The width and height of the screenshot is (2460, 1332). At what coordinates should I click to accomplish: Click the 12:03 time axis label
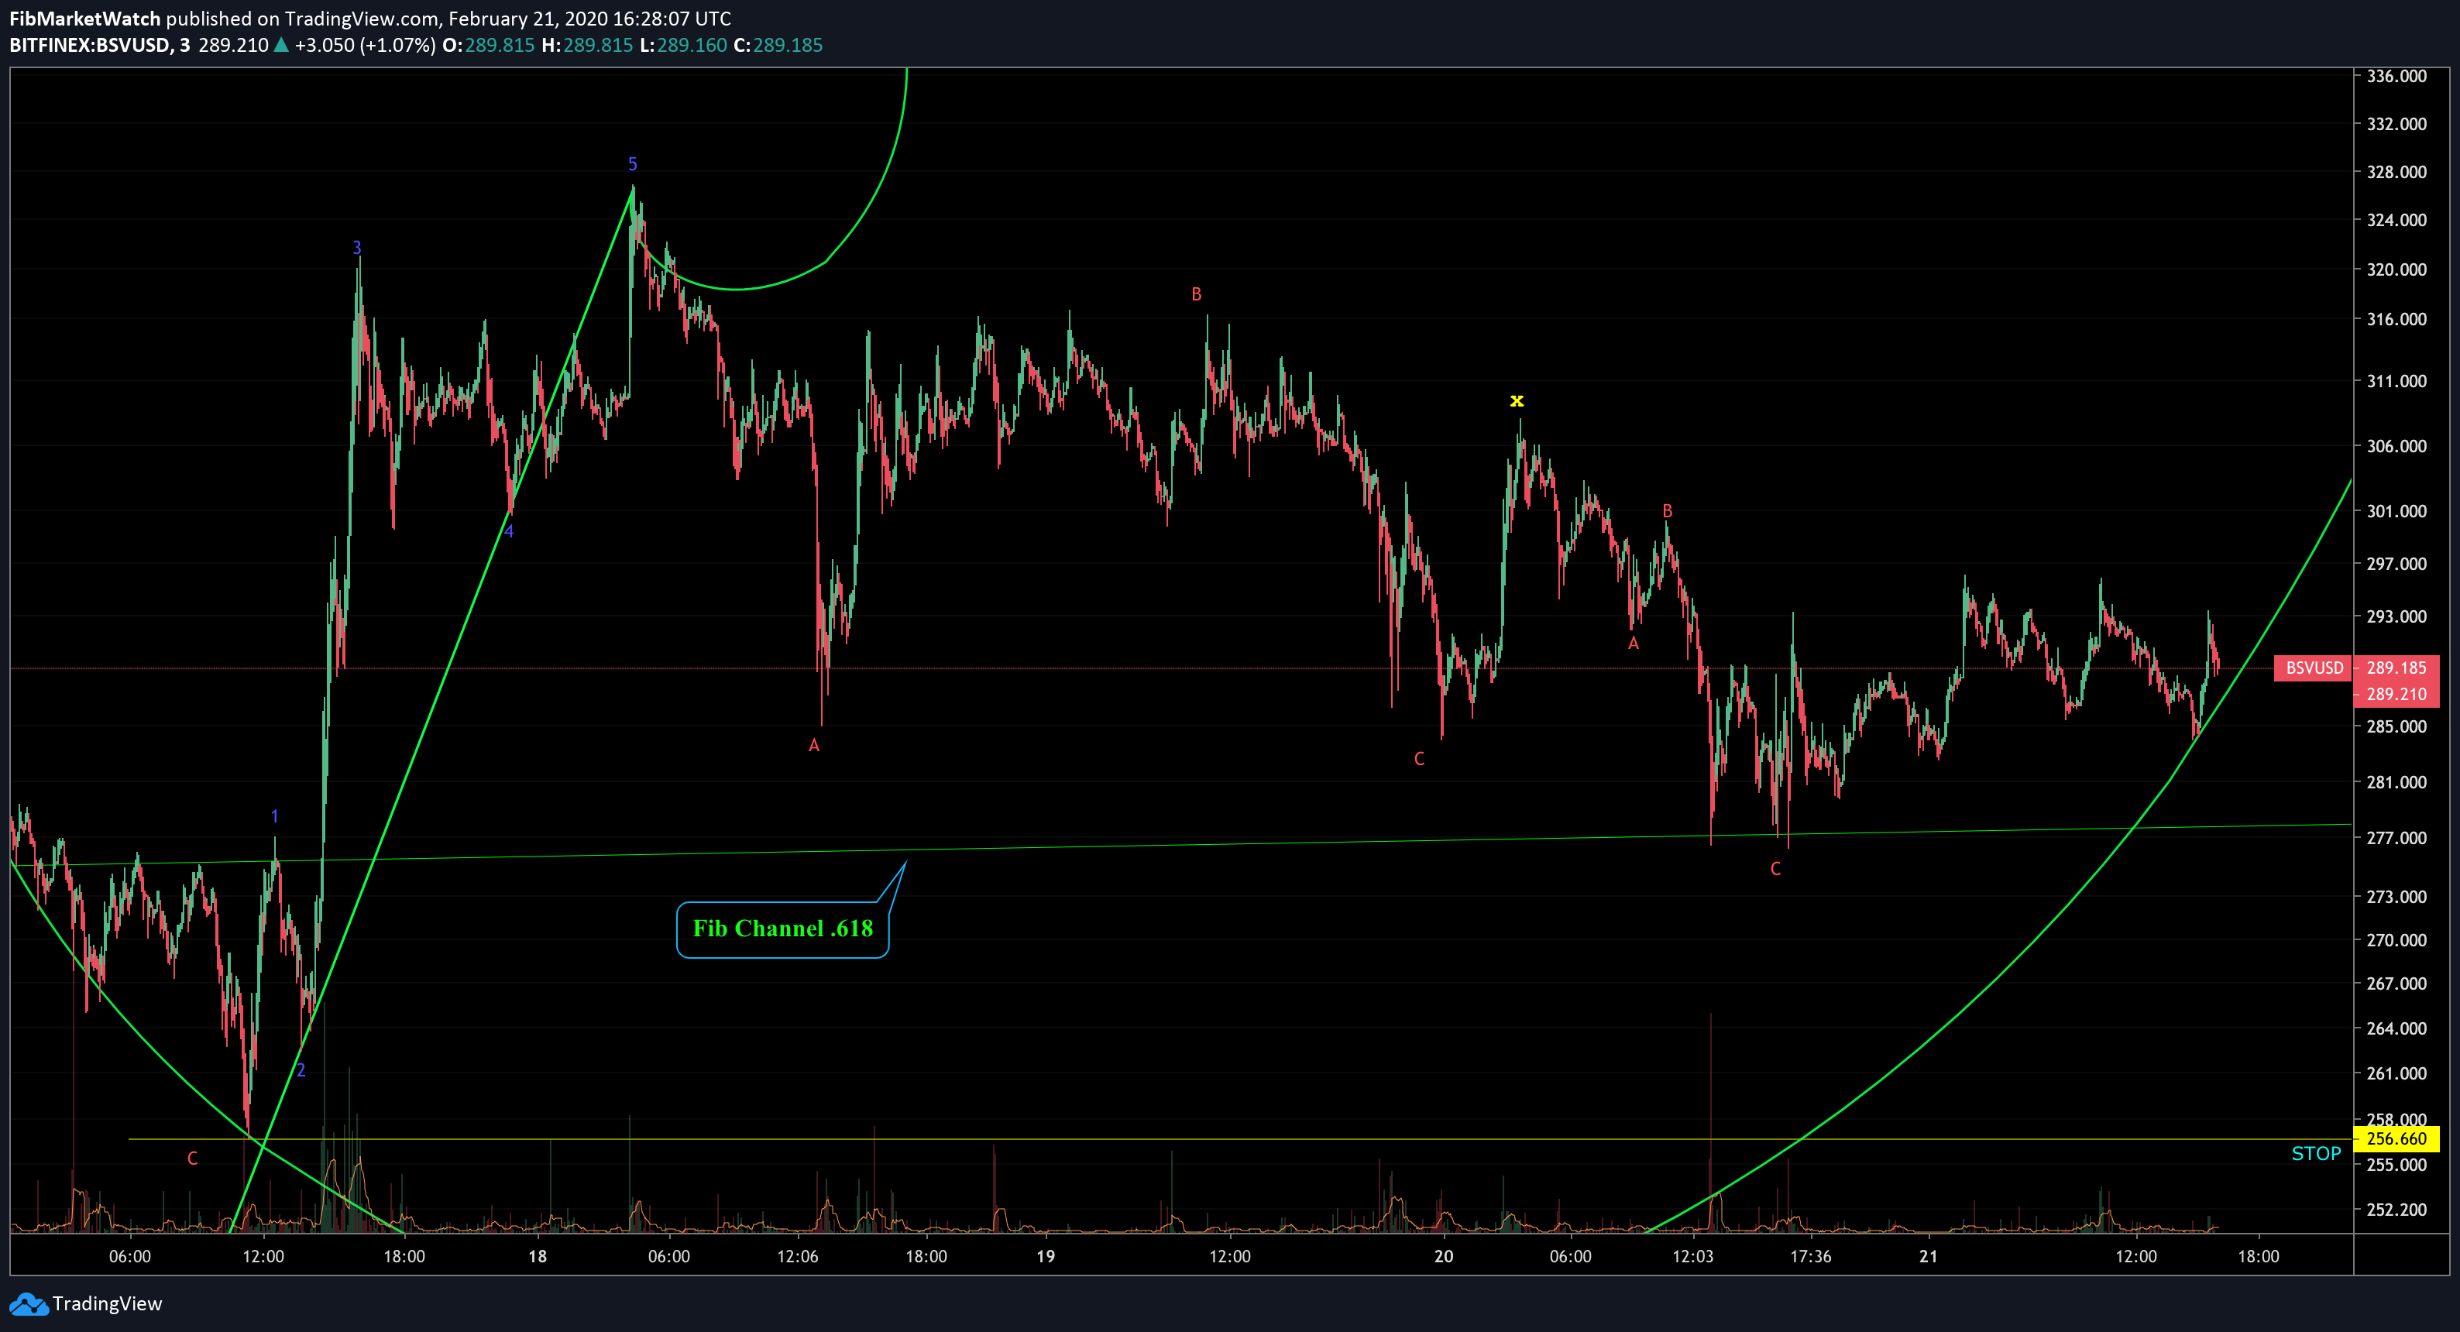tap(1692, 1257)
